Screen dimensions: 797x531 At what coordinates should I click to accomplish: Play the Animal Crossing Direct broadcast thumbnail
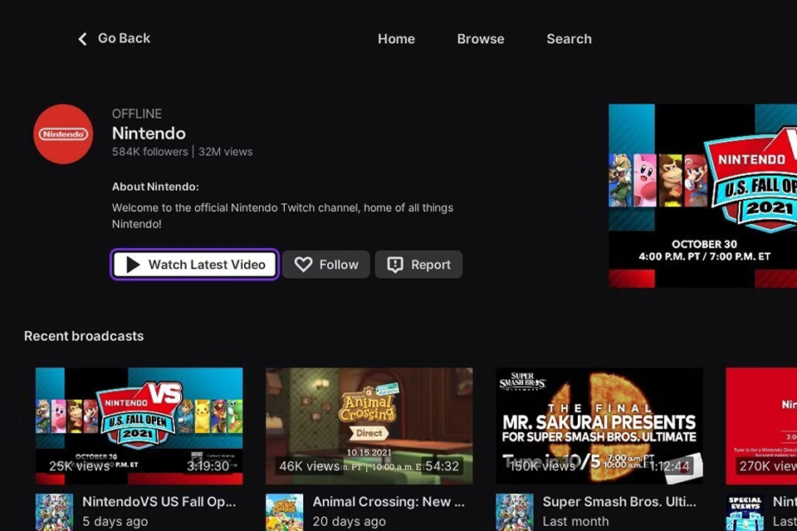pos(369,426)
